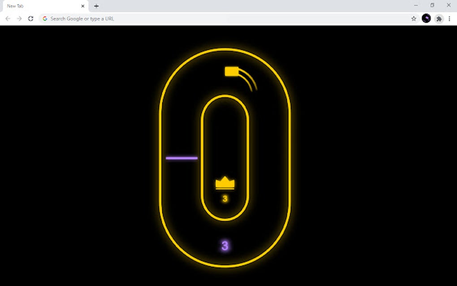The image size is (457, 286).
Task: Click the score 3 under the crown
Action: 224,197
